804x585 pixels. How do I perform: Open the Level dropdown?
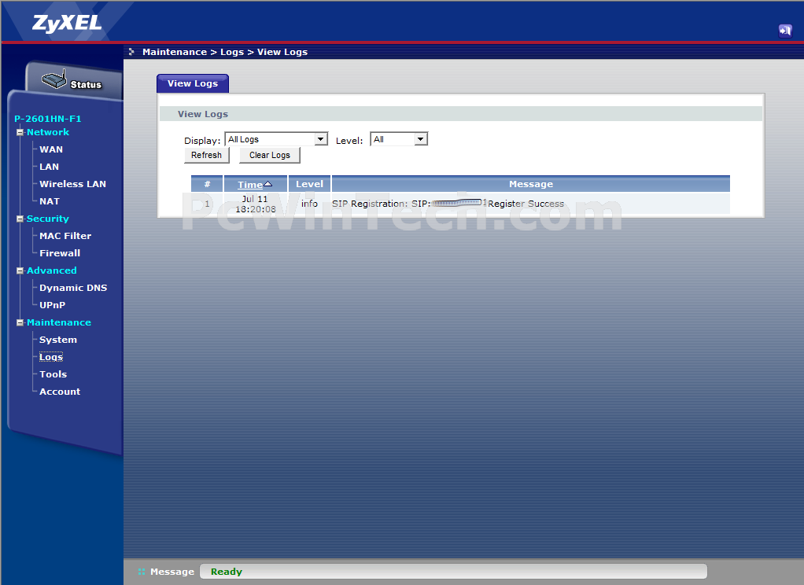click(399, 139)
